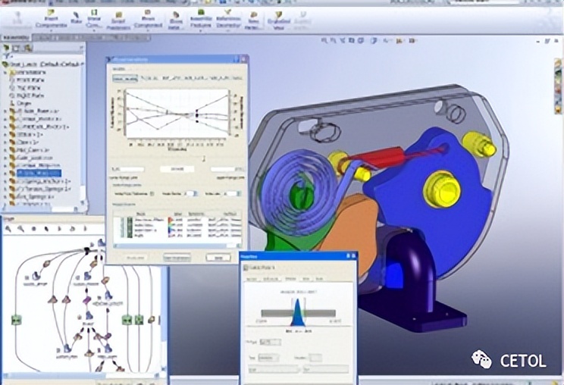Click the FeatureManager tree tab icon
The width and height of the screenshot is (564, 385).
(x=6, y=48)
